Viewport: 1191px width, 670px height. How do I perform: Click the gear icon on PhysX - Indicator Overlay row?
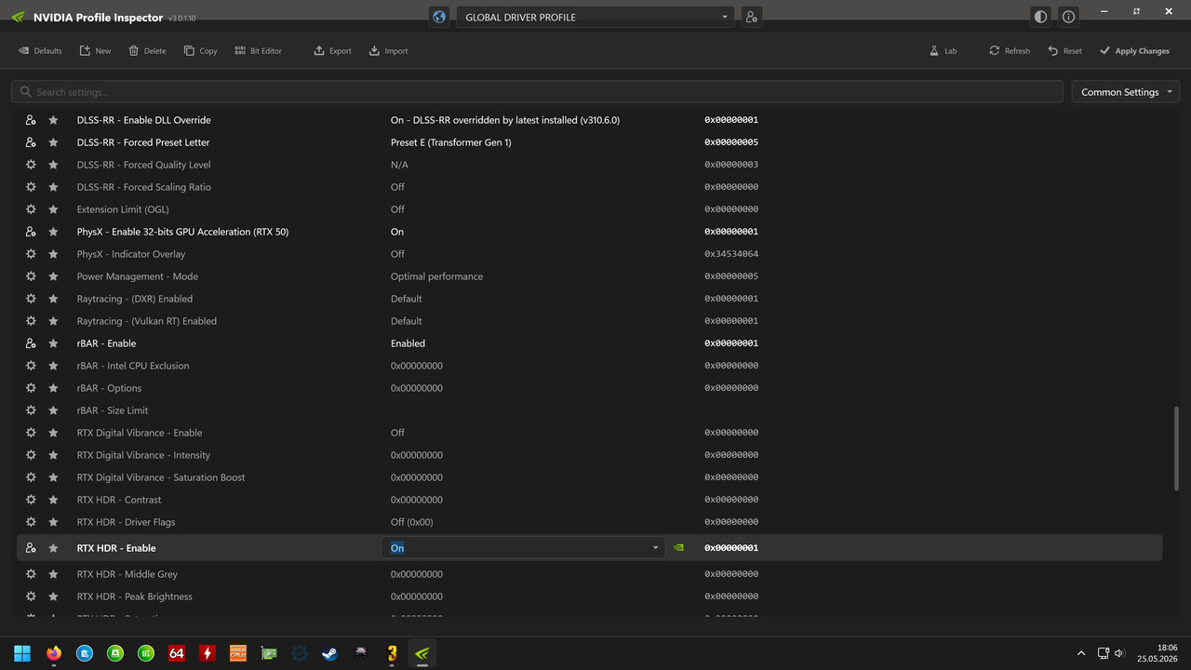pyautogui.click(x=31, y=254)
